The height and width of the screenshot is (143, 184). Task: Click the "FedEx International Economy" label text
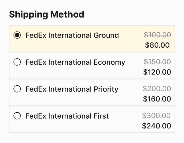point(75,62)
